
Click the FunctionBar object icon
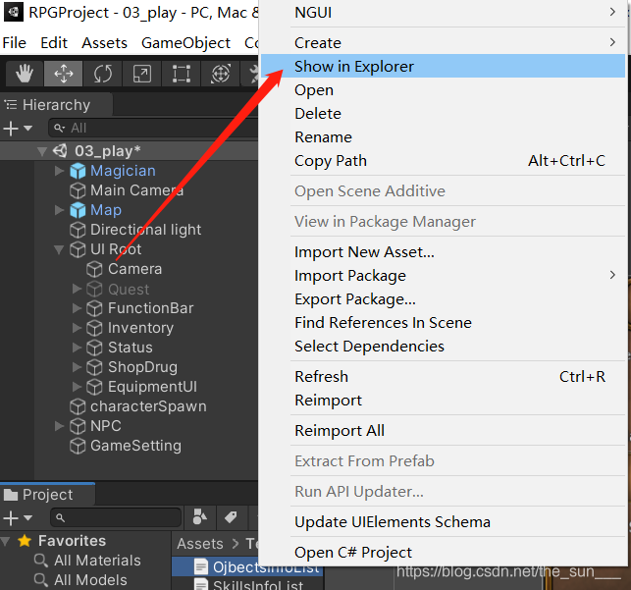click(x=94, y=308)
